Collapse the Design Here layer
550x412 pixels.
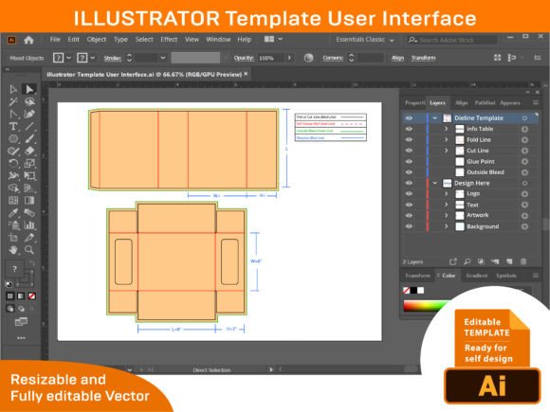[435, 183]
